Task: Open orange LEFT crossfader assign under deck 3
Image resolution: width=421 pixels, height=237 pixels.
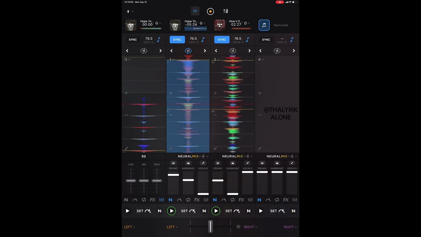Action: [130, 227]
